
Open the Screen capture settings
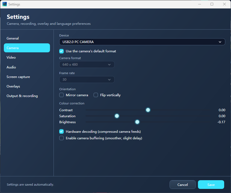(27, 77)
